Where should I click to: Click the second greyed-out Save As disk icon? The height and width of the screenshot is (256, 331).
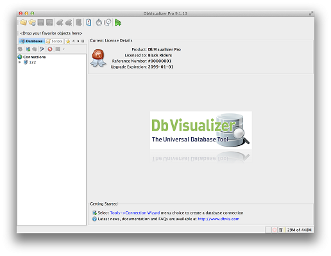pos(49,22)
